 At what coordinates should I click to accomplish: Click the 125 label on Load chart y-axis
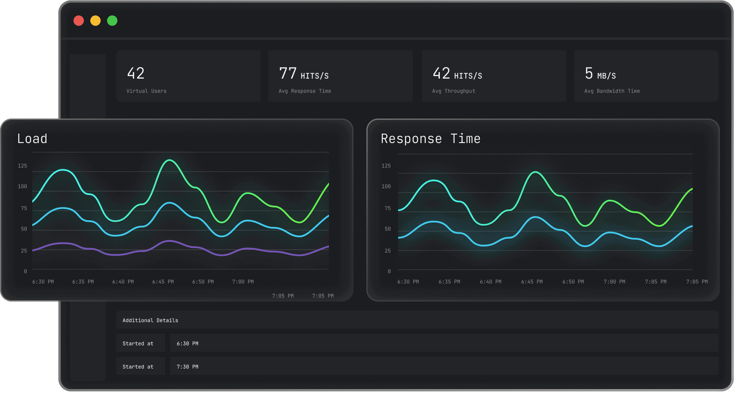tap(22, 166)
